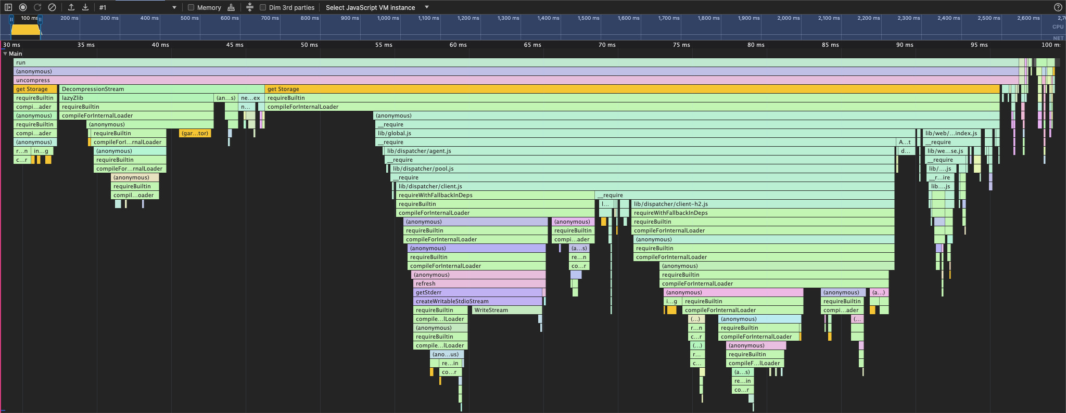The height and width of the screenshot is (413, 1066).
Task: Enable the Memory checkbox
Action: 191,7
